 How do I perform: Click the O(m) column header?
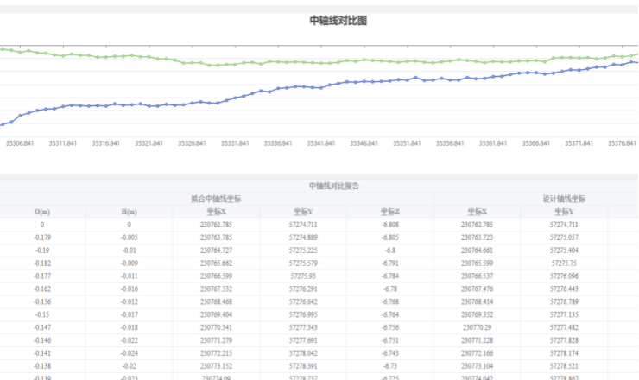(42, 212)
